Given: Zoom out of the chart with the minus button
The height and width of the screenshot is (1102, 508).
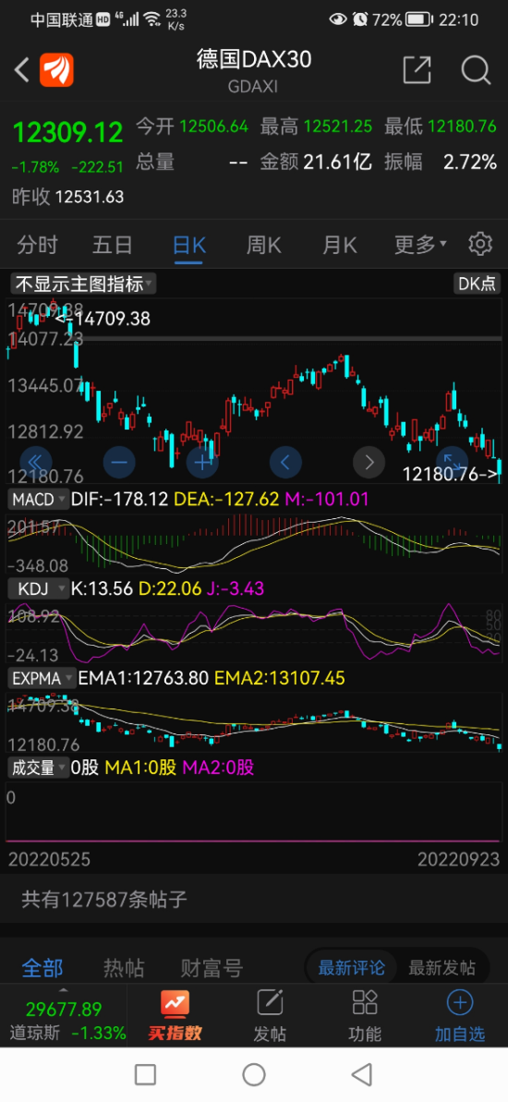Looking at the screenshot, I should tap(119, 462).
